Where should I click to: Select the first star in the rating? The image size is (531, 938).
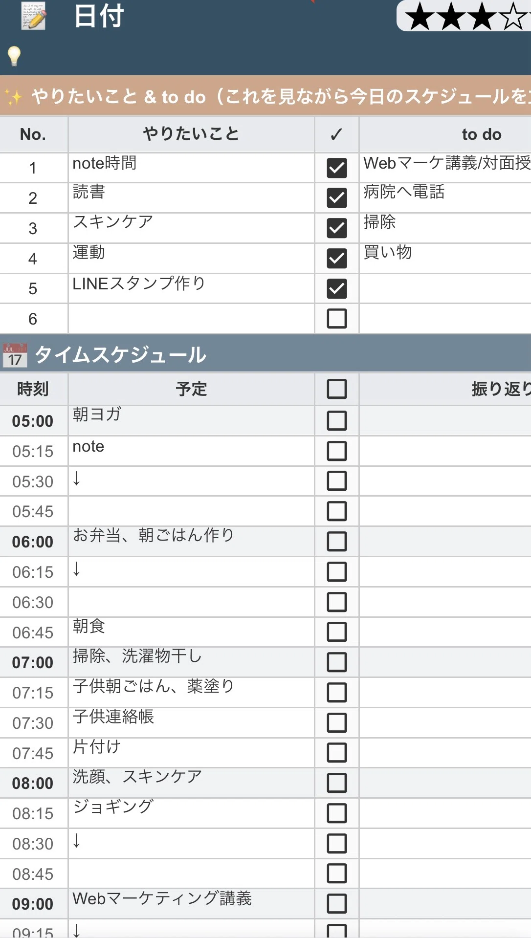[x=420, y=16]
